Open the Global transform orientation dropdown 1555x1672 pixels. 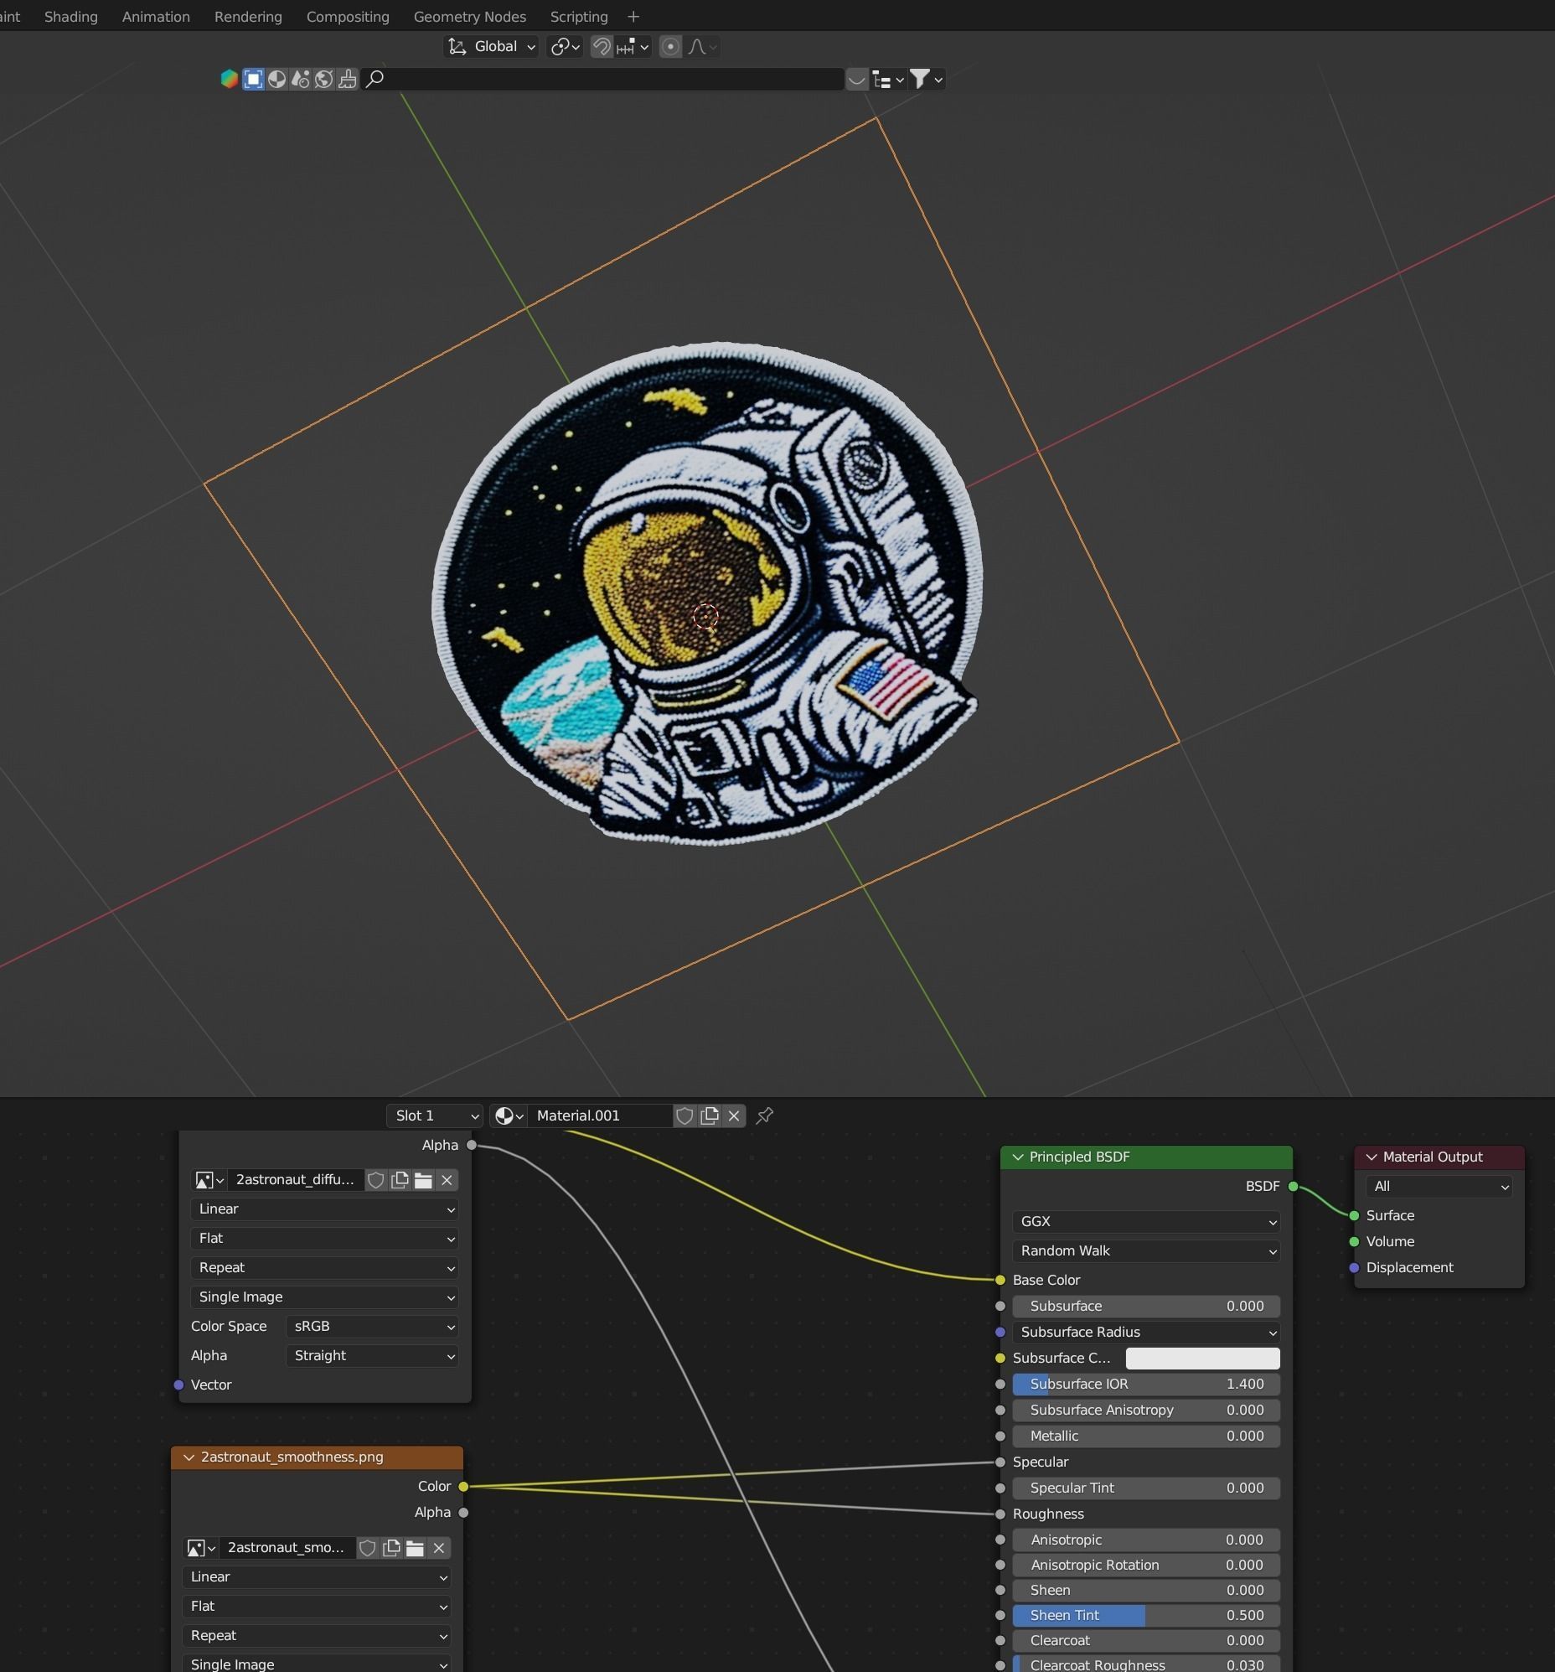pos(491,47)
